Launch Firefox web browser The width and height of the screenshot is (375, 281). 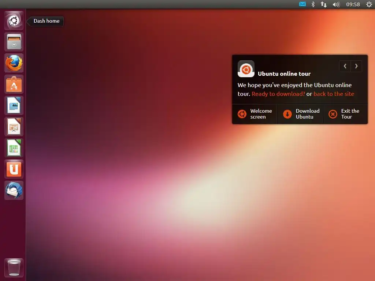(x=14, y=63)
